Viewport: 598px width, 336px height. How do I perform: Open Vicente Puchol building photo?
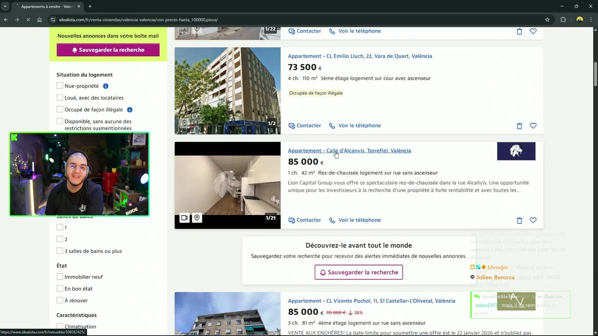point(228,314)
